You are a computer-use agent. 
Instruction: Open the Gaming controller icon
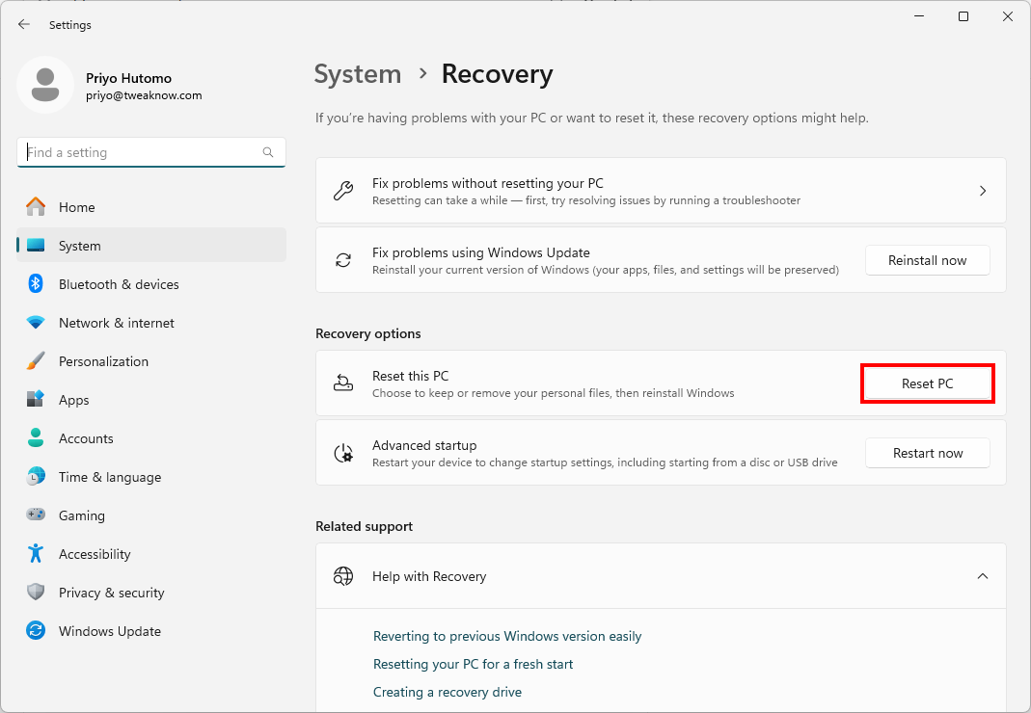[36, 515]
